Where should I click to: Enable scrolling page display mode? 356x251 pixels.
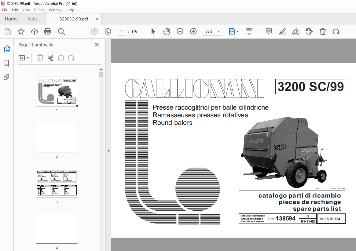point(249,31)
